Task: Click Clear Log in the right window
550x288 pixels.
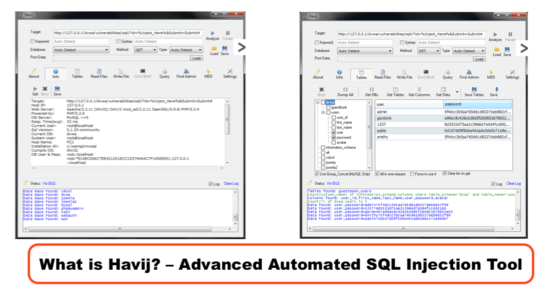Action: coord(513,184)
